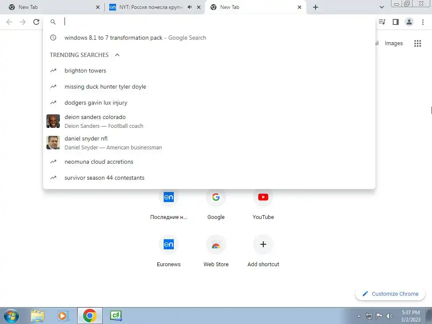
Task: Select survivor season 44 contestants suggestion
Action: (209, 178)
